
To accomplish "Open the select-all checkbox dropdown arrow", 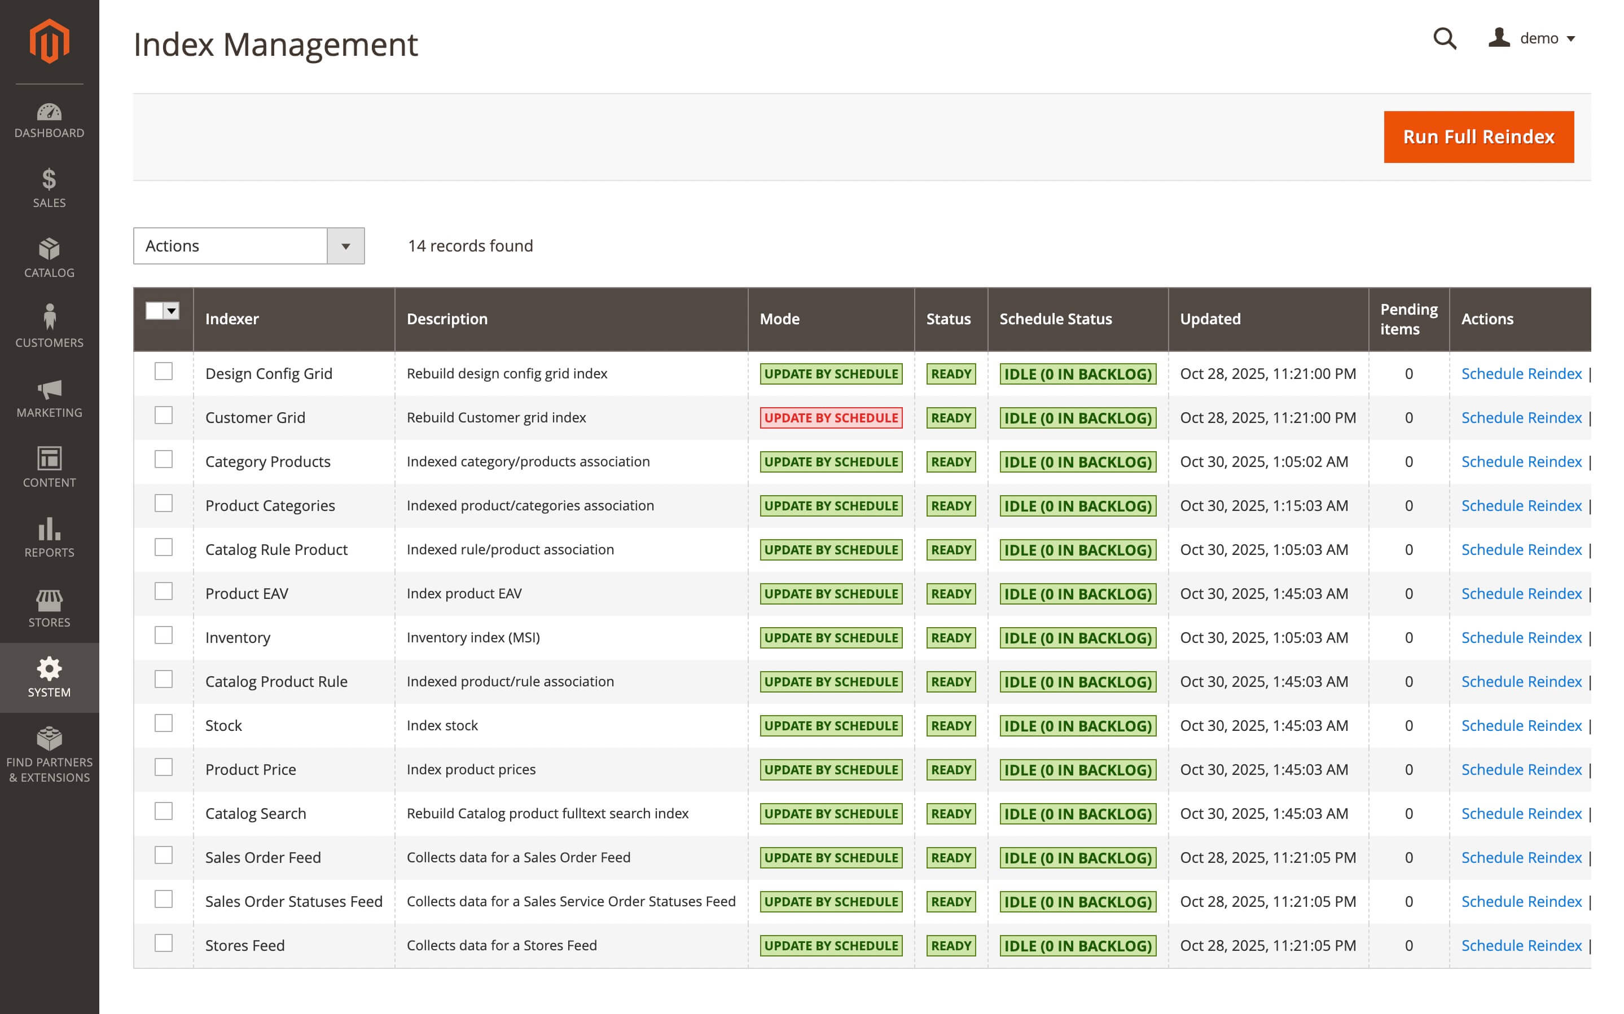I will (172, 311).
